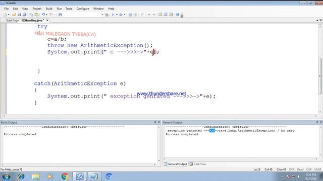Screen dimensions: 323x181
Task: Click the java.lang.ArithmeticException output line
Action: click(231, 131)
